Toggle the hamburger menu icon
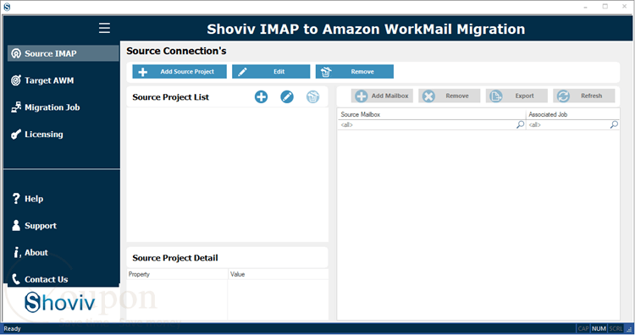635x335 pixels. coord(104,28)
